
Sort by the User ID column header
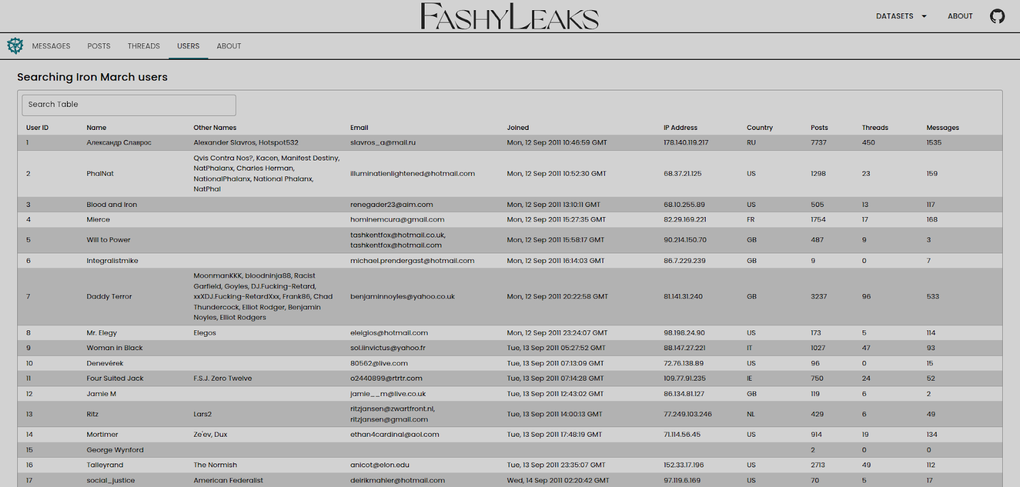[37, 127]
